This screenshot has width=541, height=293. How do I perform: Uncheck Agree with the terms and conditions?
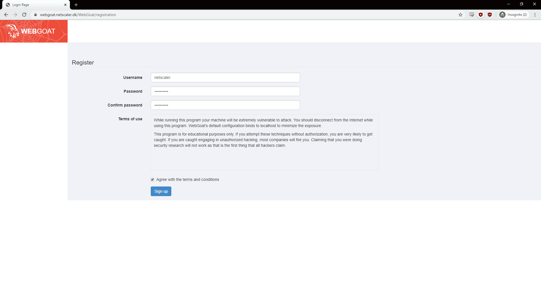pyautogui.click(x=152, y=179)
